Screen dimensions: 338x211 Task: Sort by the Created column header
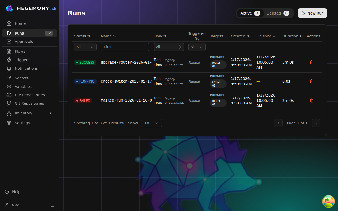tap(240, 36)
